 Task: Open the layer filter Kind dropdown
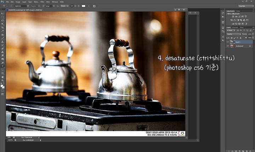231,30
